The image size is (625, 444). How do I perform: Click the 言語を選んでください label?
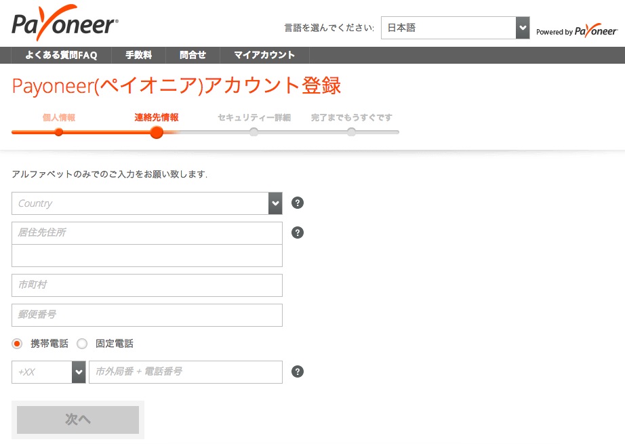pos(329,28)
